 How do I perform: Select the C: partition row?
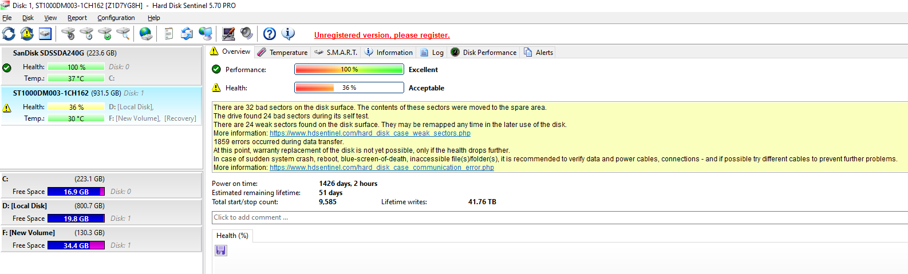click(101, 185)
